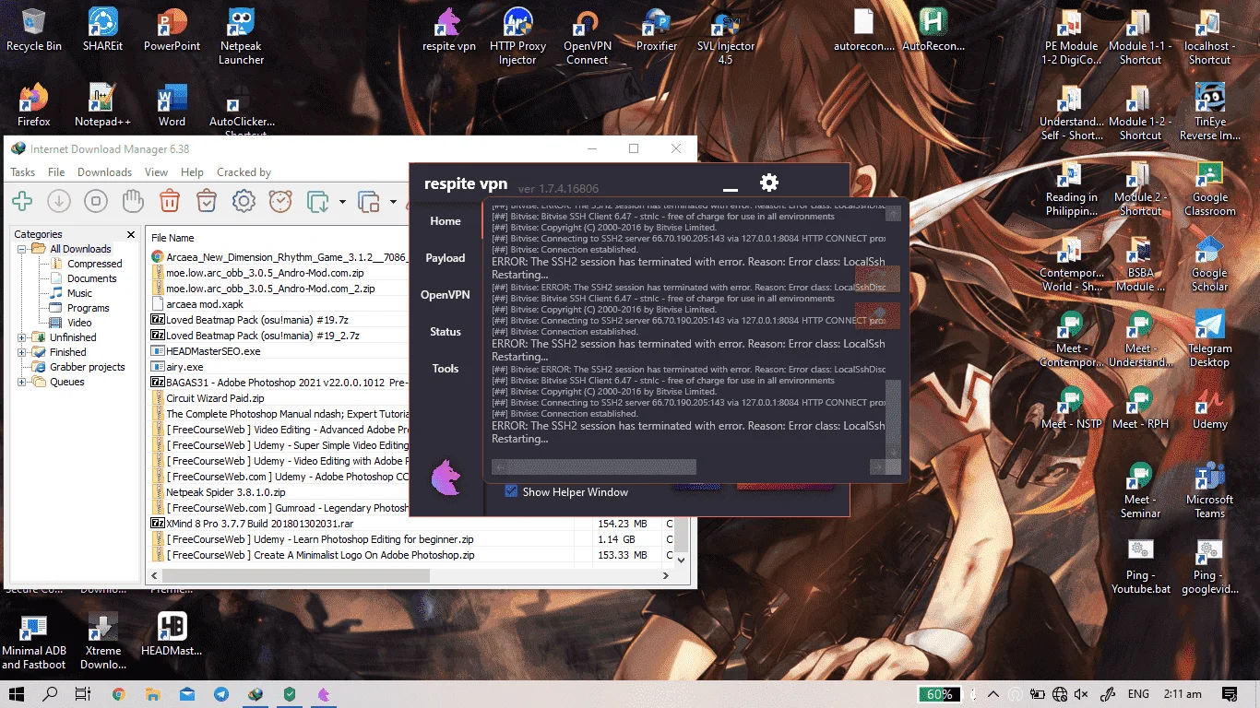
Task: Switch to respite vpn Payload tab
Action: [x=446, y=258]
